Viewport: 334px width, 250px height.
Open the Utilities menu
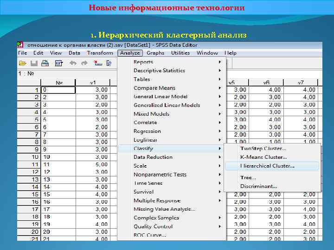tap(180, 53)
